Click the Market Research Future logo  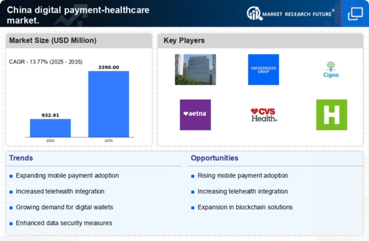[291, 13]
